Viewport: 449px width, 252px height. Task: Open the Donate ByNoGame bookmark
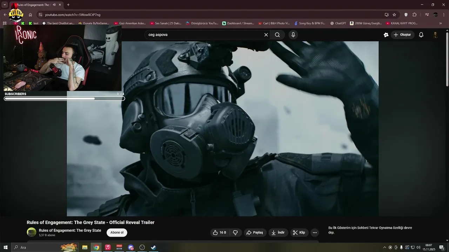(x=94, y=23)
